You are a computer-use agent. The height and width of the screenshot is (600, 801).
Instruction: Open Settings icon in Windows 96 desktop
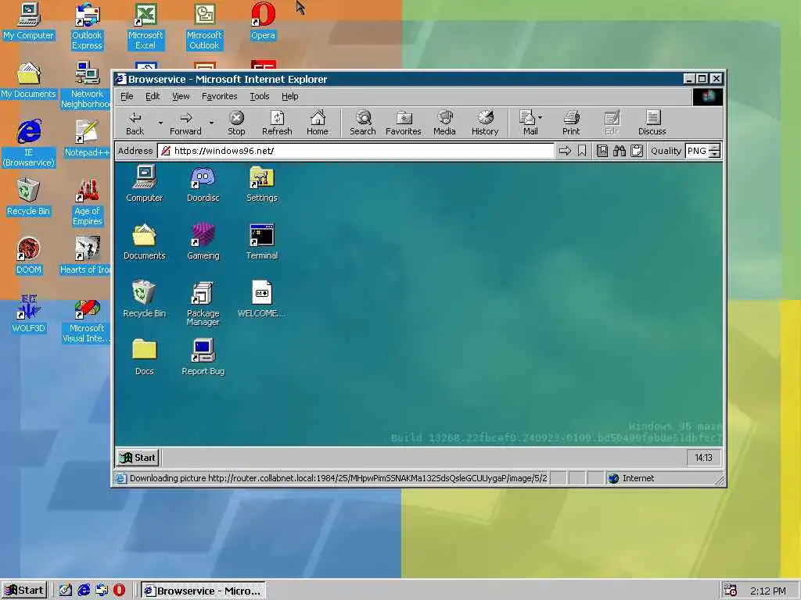pos(261,184)
